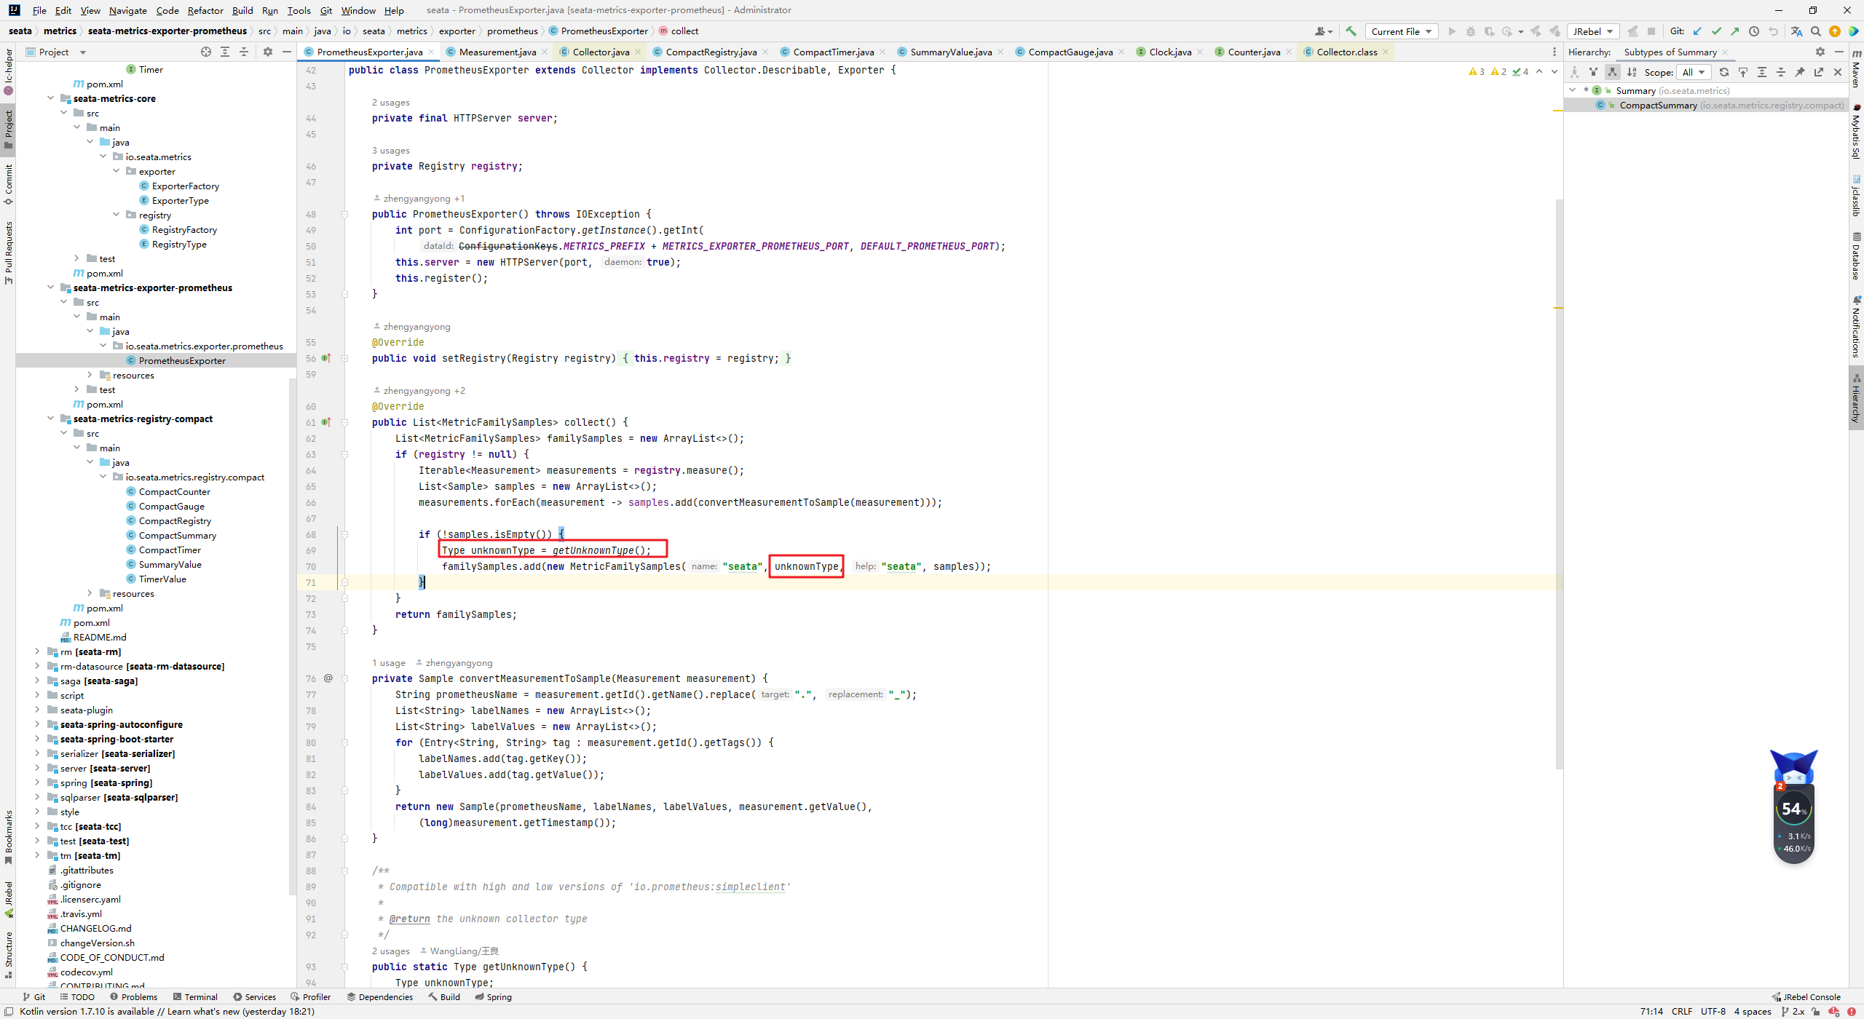Toggle the Database tool window stripe

pyautogui.click(x=1856, y=256)
